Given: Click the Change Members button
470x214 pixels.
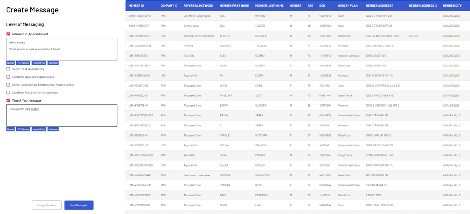Looking at the screenshot, I should click(x=47, y=205).
